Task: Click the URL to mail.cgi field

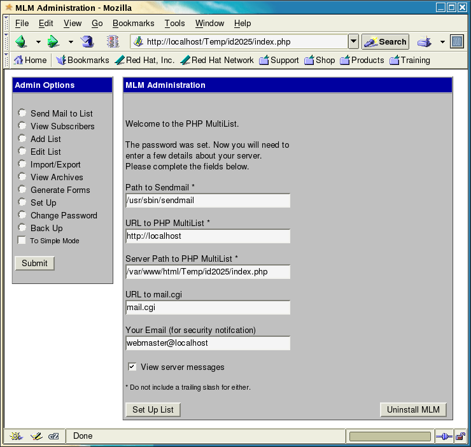Action: [x=208, y=307]
